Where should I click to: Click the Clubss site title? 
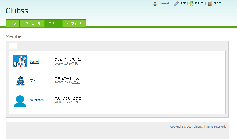(x=17, y=11)
